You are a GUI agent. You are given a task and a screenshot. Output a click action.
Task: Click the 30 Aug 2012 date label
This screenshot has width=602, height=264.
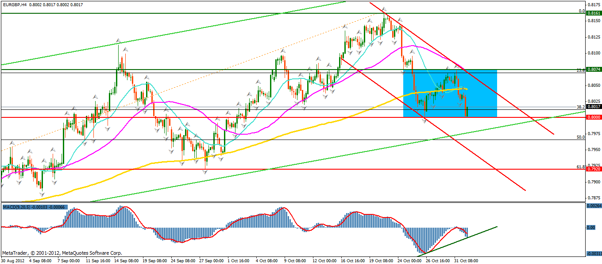tap(13, 260)
